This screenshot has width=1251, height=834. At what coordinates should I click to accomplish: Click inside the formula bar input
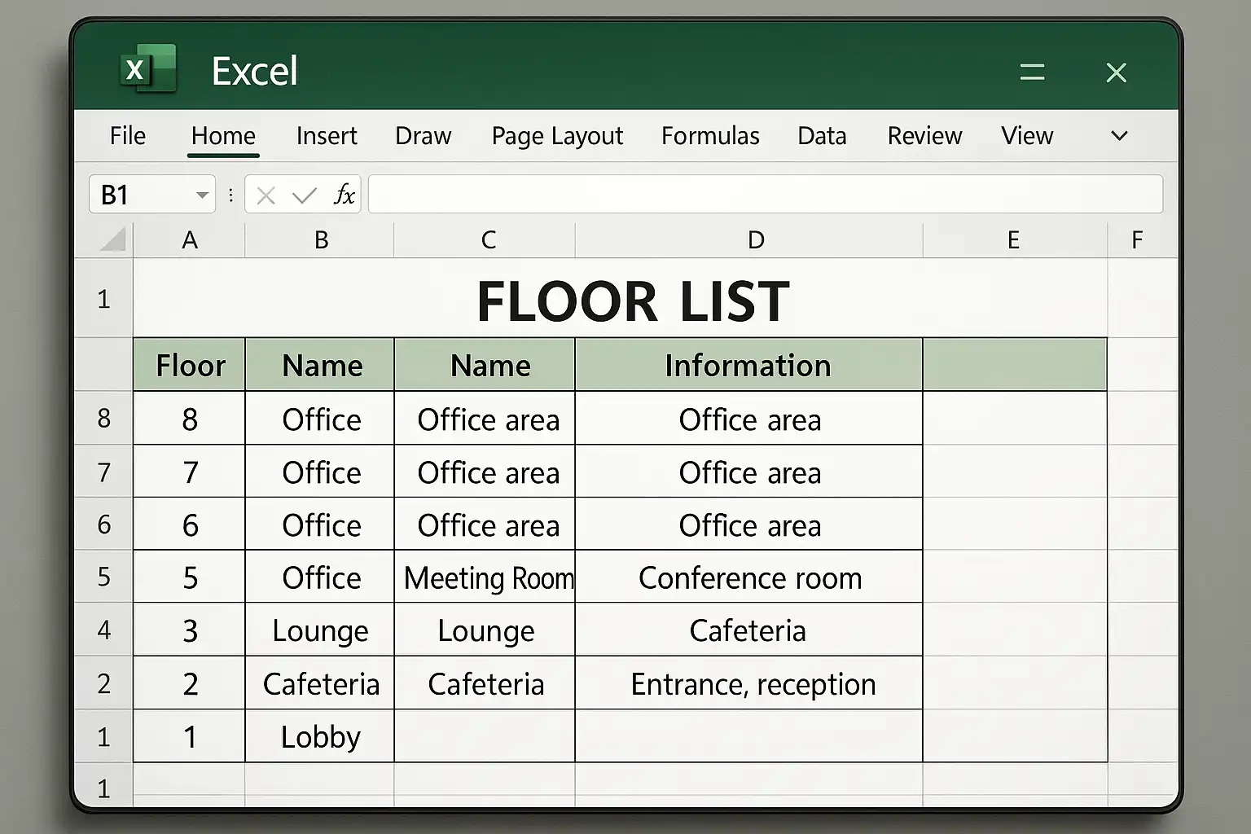[765, 195]
